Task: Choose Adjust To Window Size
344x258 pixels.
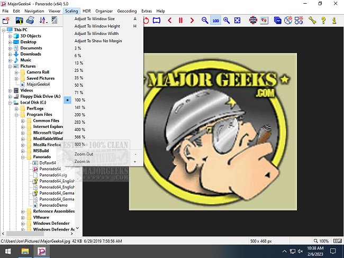Action: (x=103, y=19)
